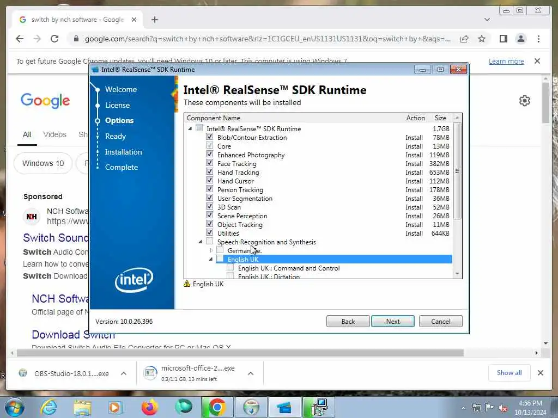Click the Chrome horizontal scrollbar thumb
This screenshot has height=418, width=558.
[240, 353]
